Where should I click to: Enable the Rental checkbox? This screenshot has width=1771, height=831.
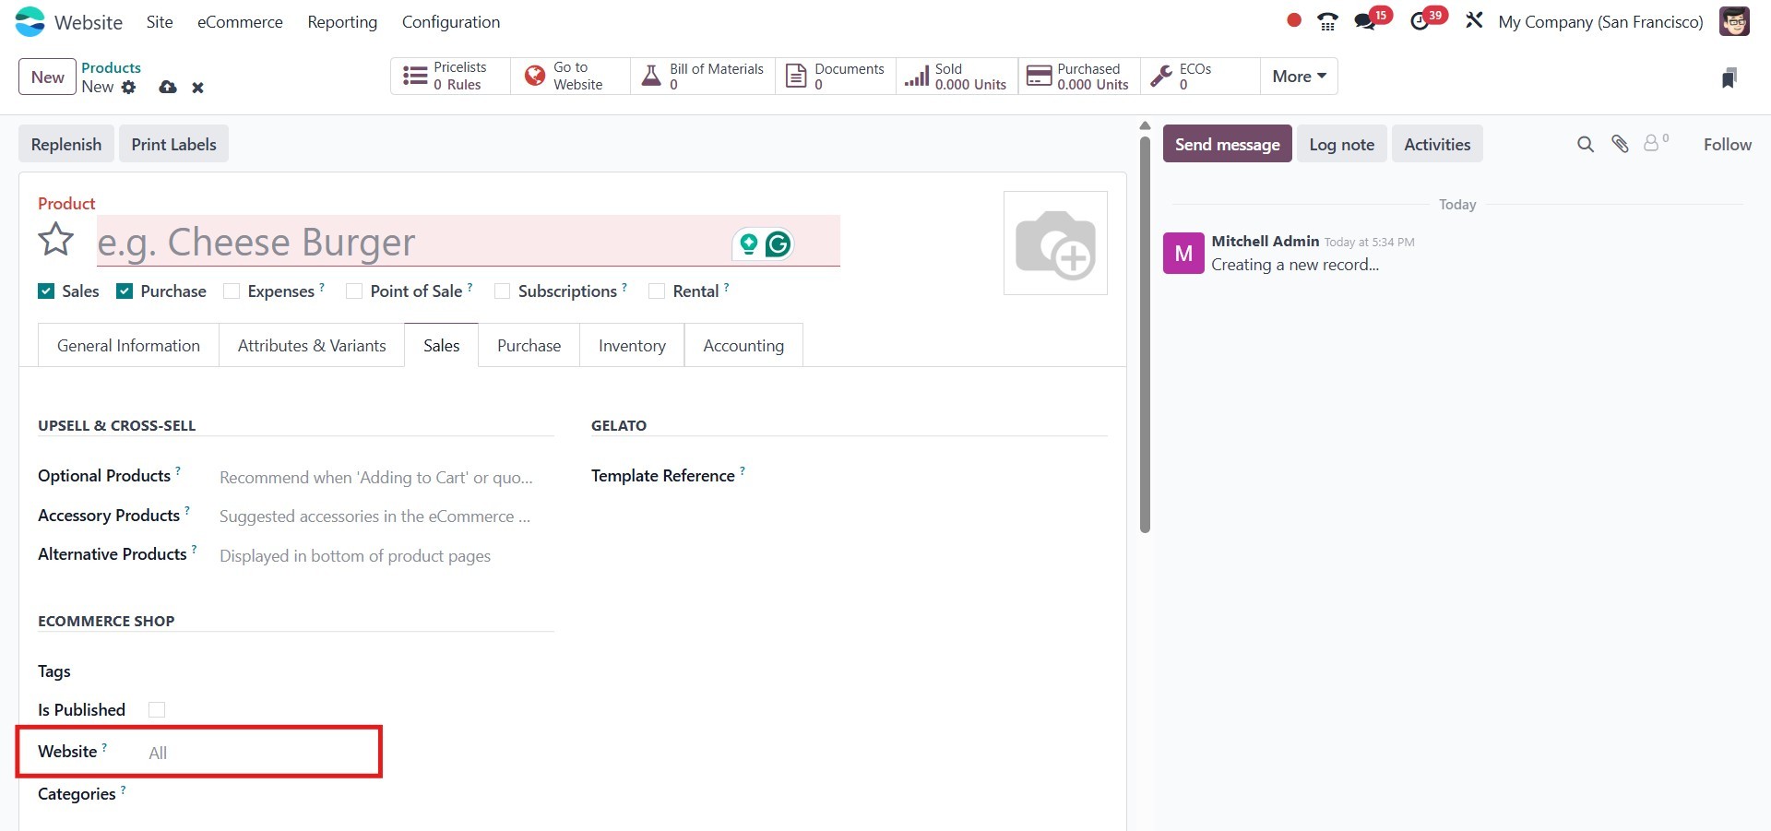pos(657,291)
